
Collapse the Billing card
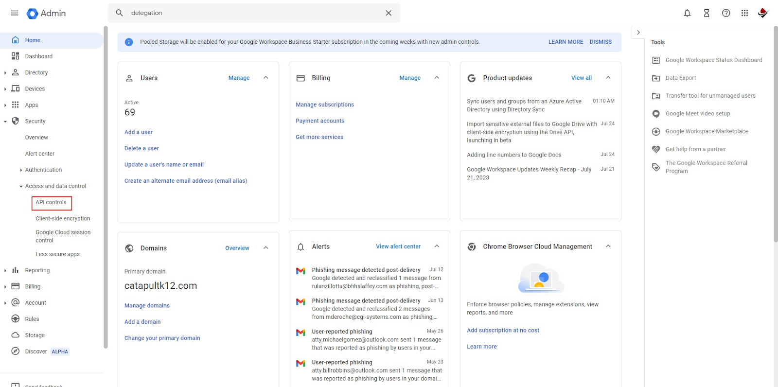pos(437,78)
